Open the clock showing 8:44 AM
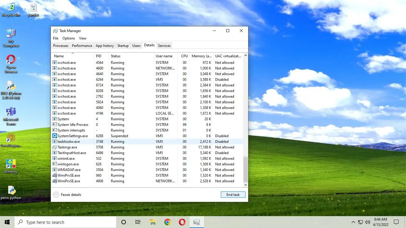This screenshot has height=228, width=406. 380,222
